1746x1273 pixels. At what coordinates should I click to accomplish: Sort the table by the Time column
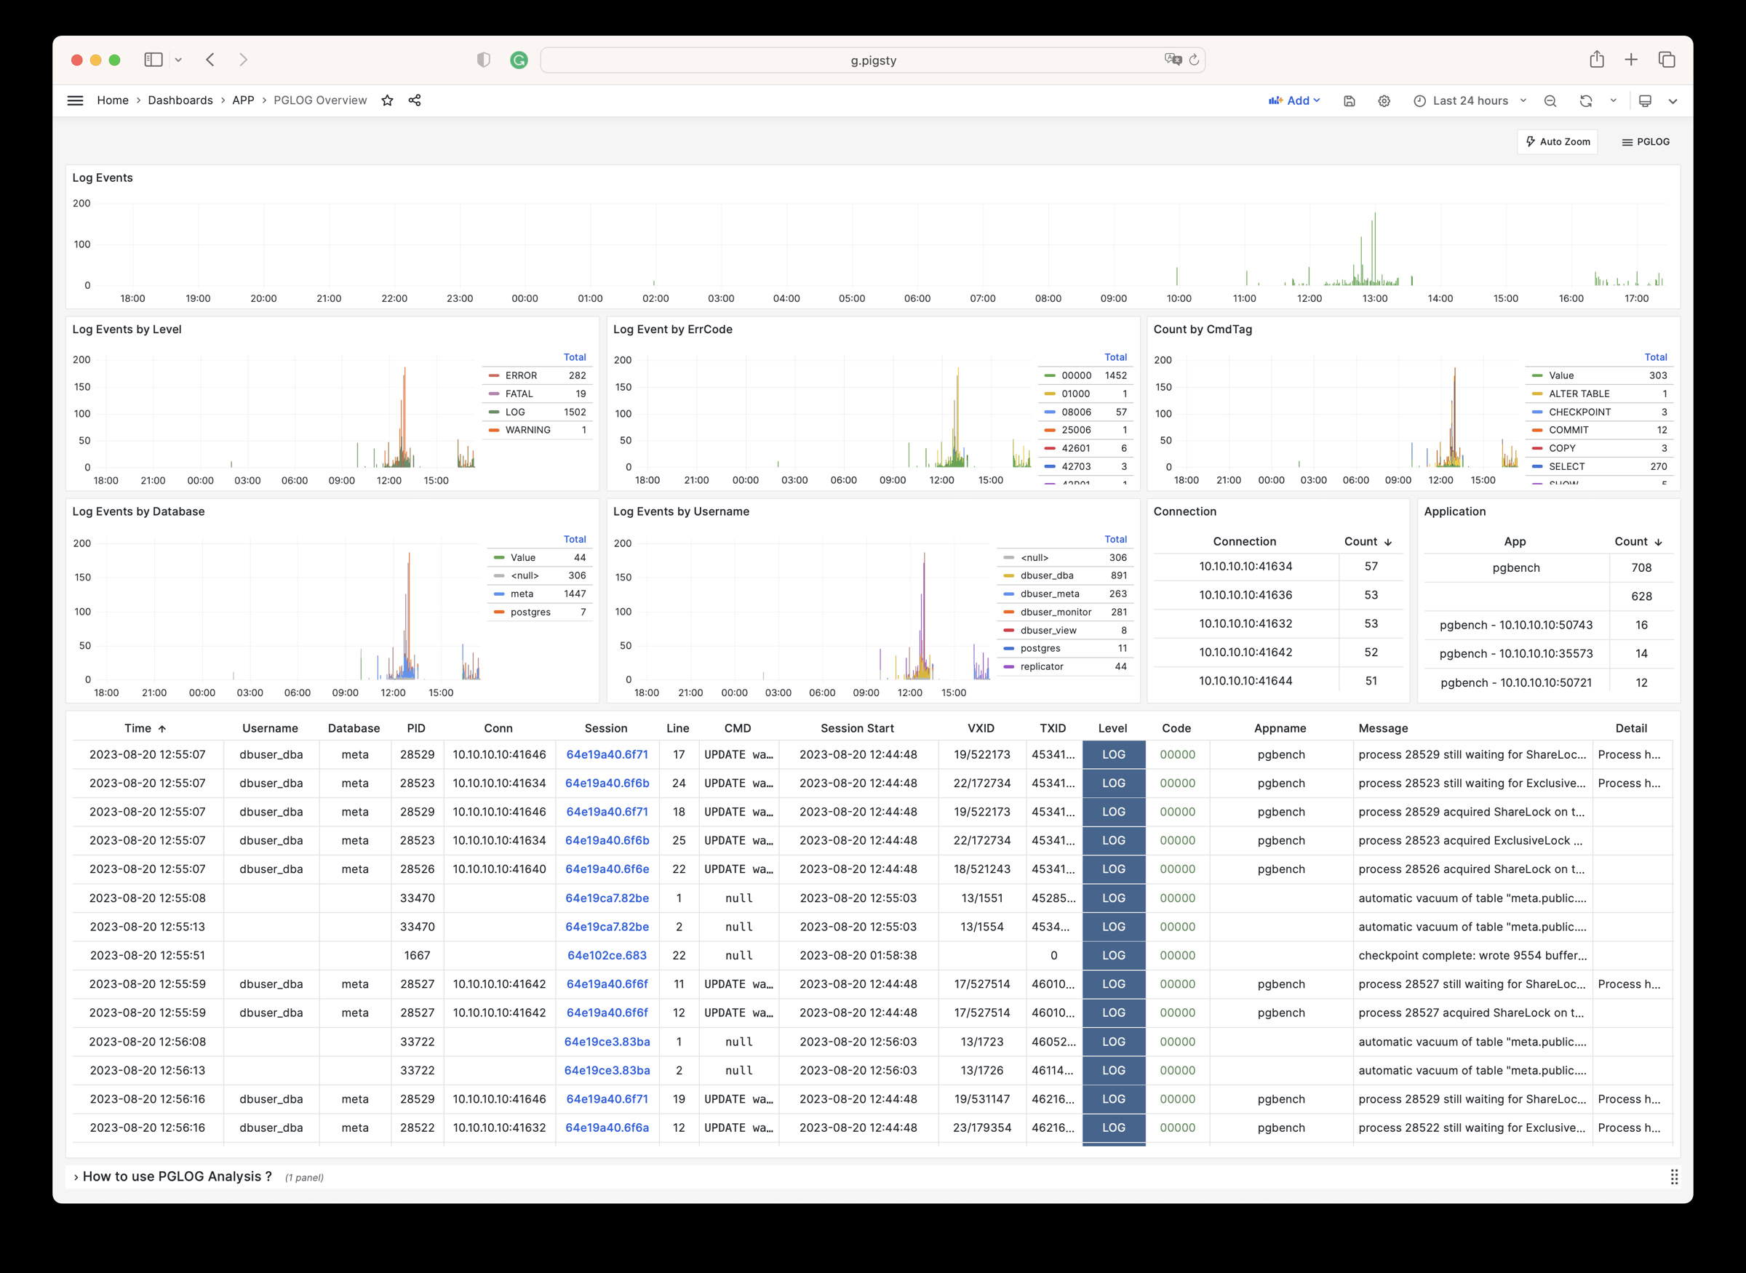[x=145, y=727]
